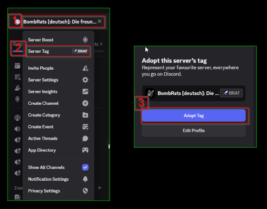Open the Members people icon in the sidebar
The image size is (267, 209).
[x=17, y=88]
